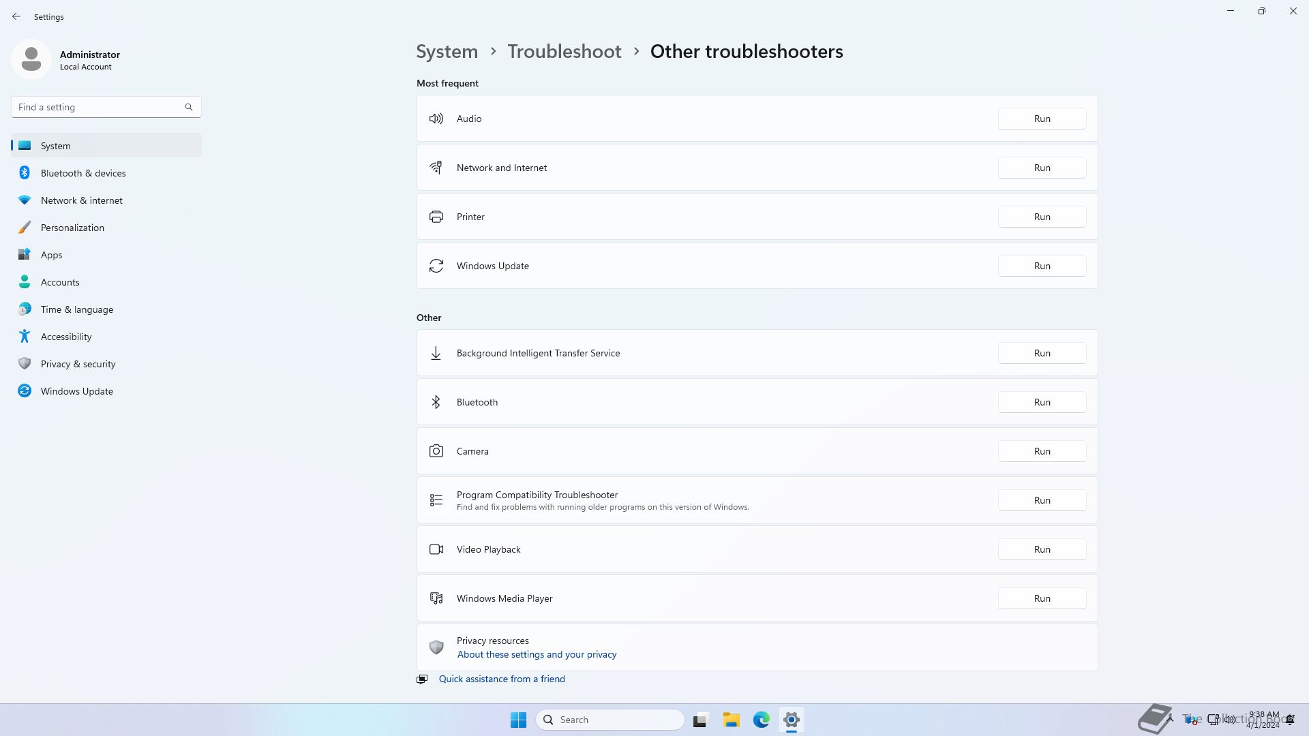
Task: Open the Accessibility settings category
Action: tap(66, 337)
